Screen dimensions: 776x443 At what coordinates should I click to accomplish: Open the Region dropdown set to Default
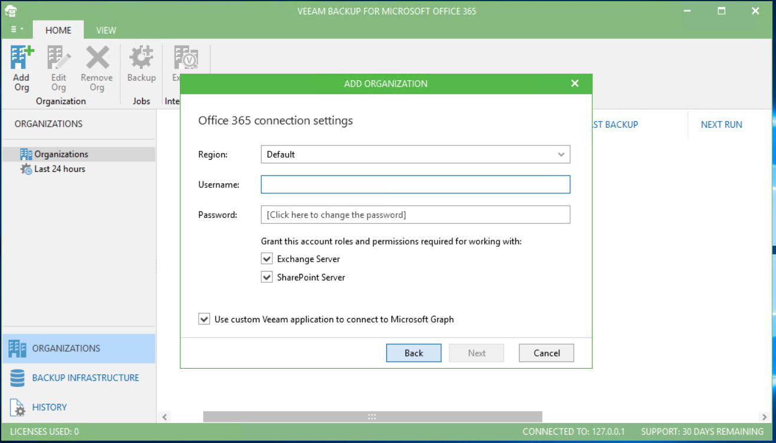click(x=416, y=154)
